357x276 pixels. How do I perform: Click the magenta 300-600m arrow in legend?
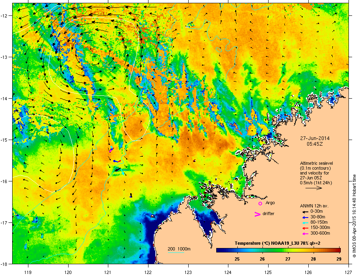tap(305, 233)
